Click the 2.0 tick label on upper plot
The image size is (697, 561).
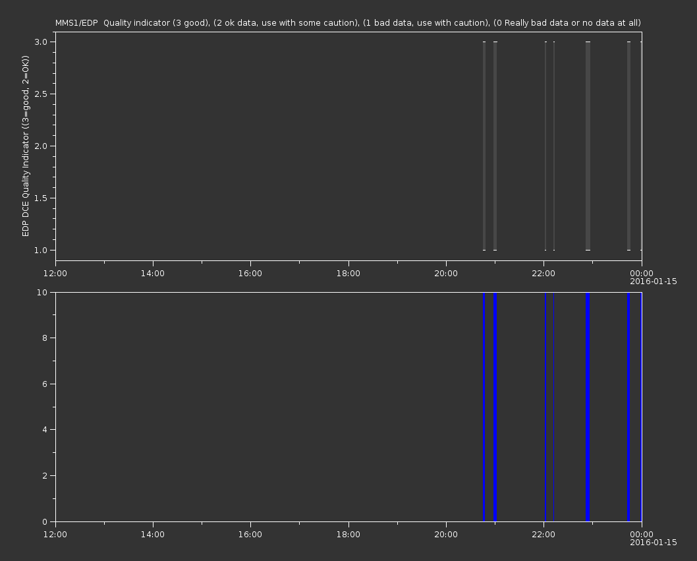click(41, 146)
